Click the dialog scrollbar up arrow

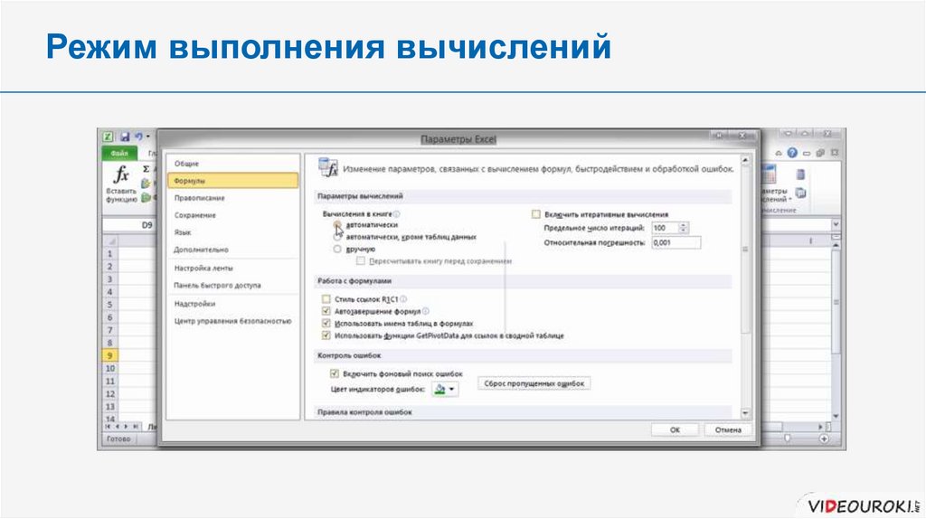pyautogui.click(x=745, y=160)
